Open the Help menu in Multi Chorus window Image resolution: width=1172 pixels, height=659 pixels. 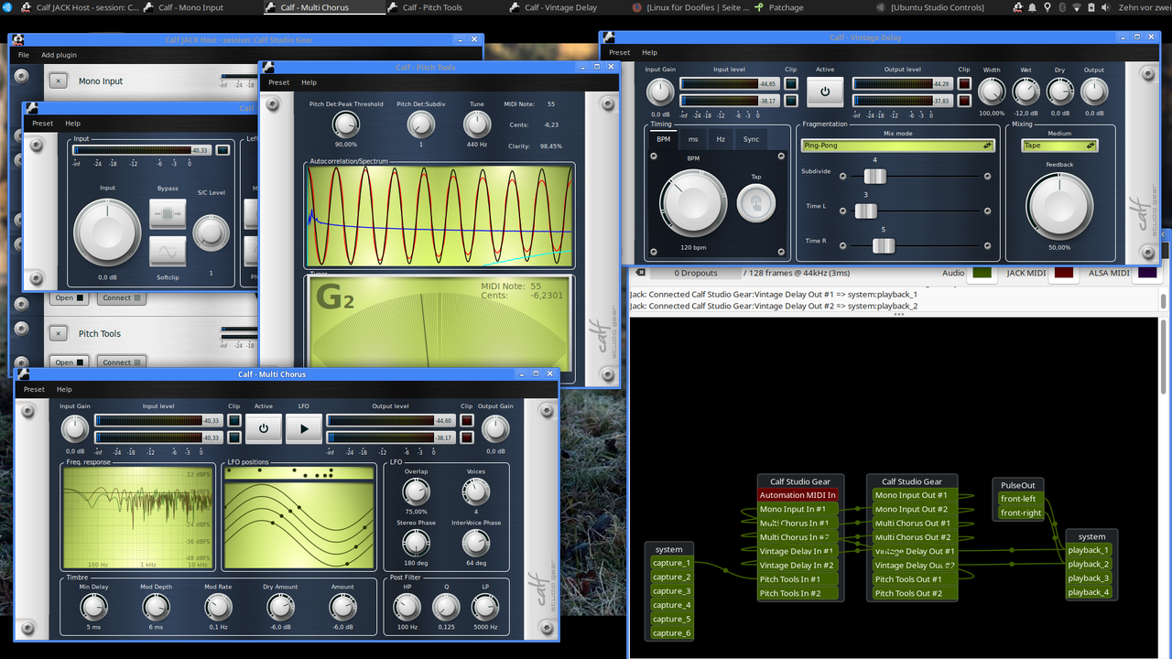coord(64,389)
